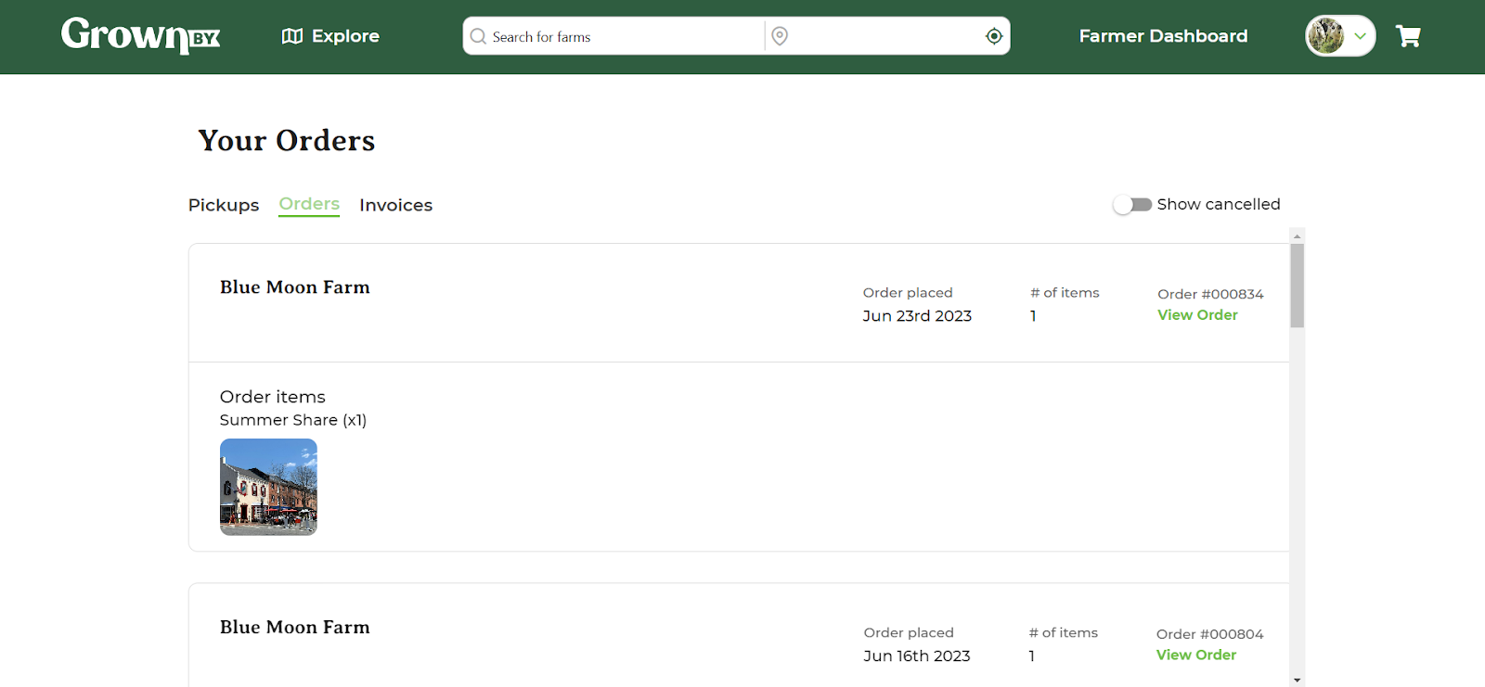The image size is (1485, 687).
Task: Click the Order items label
Action: coord(273,397)
